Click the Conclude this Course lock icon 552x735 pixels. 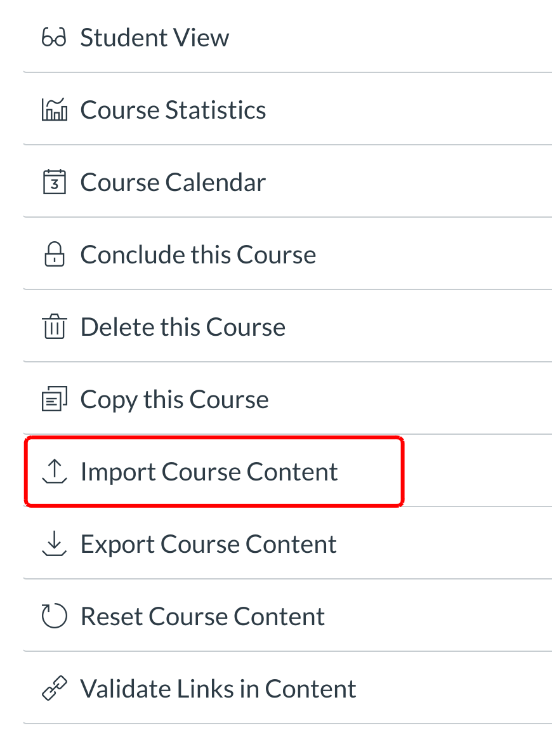(x=54, y=255)
